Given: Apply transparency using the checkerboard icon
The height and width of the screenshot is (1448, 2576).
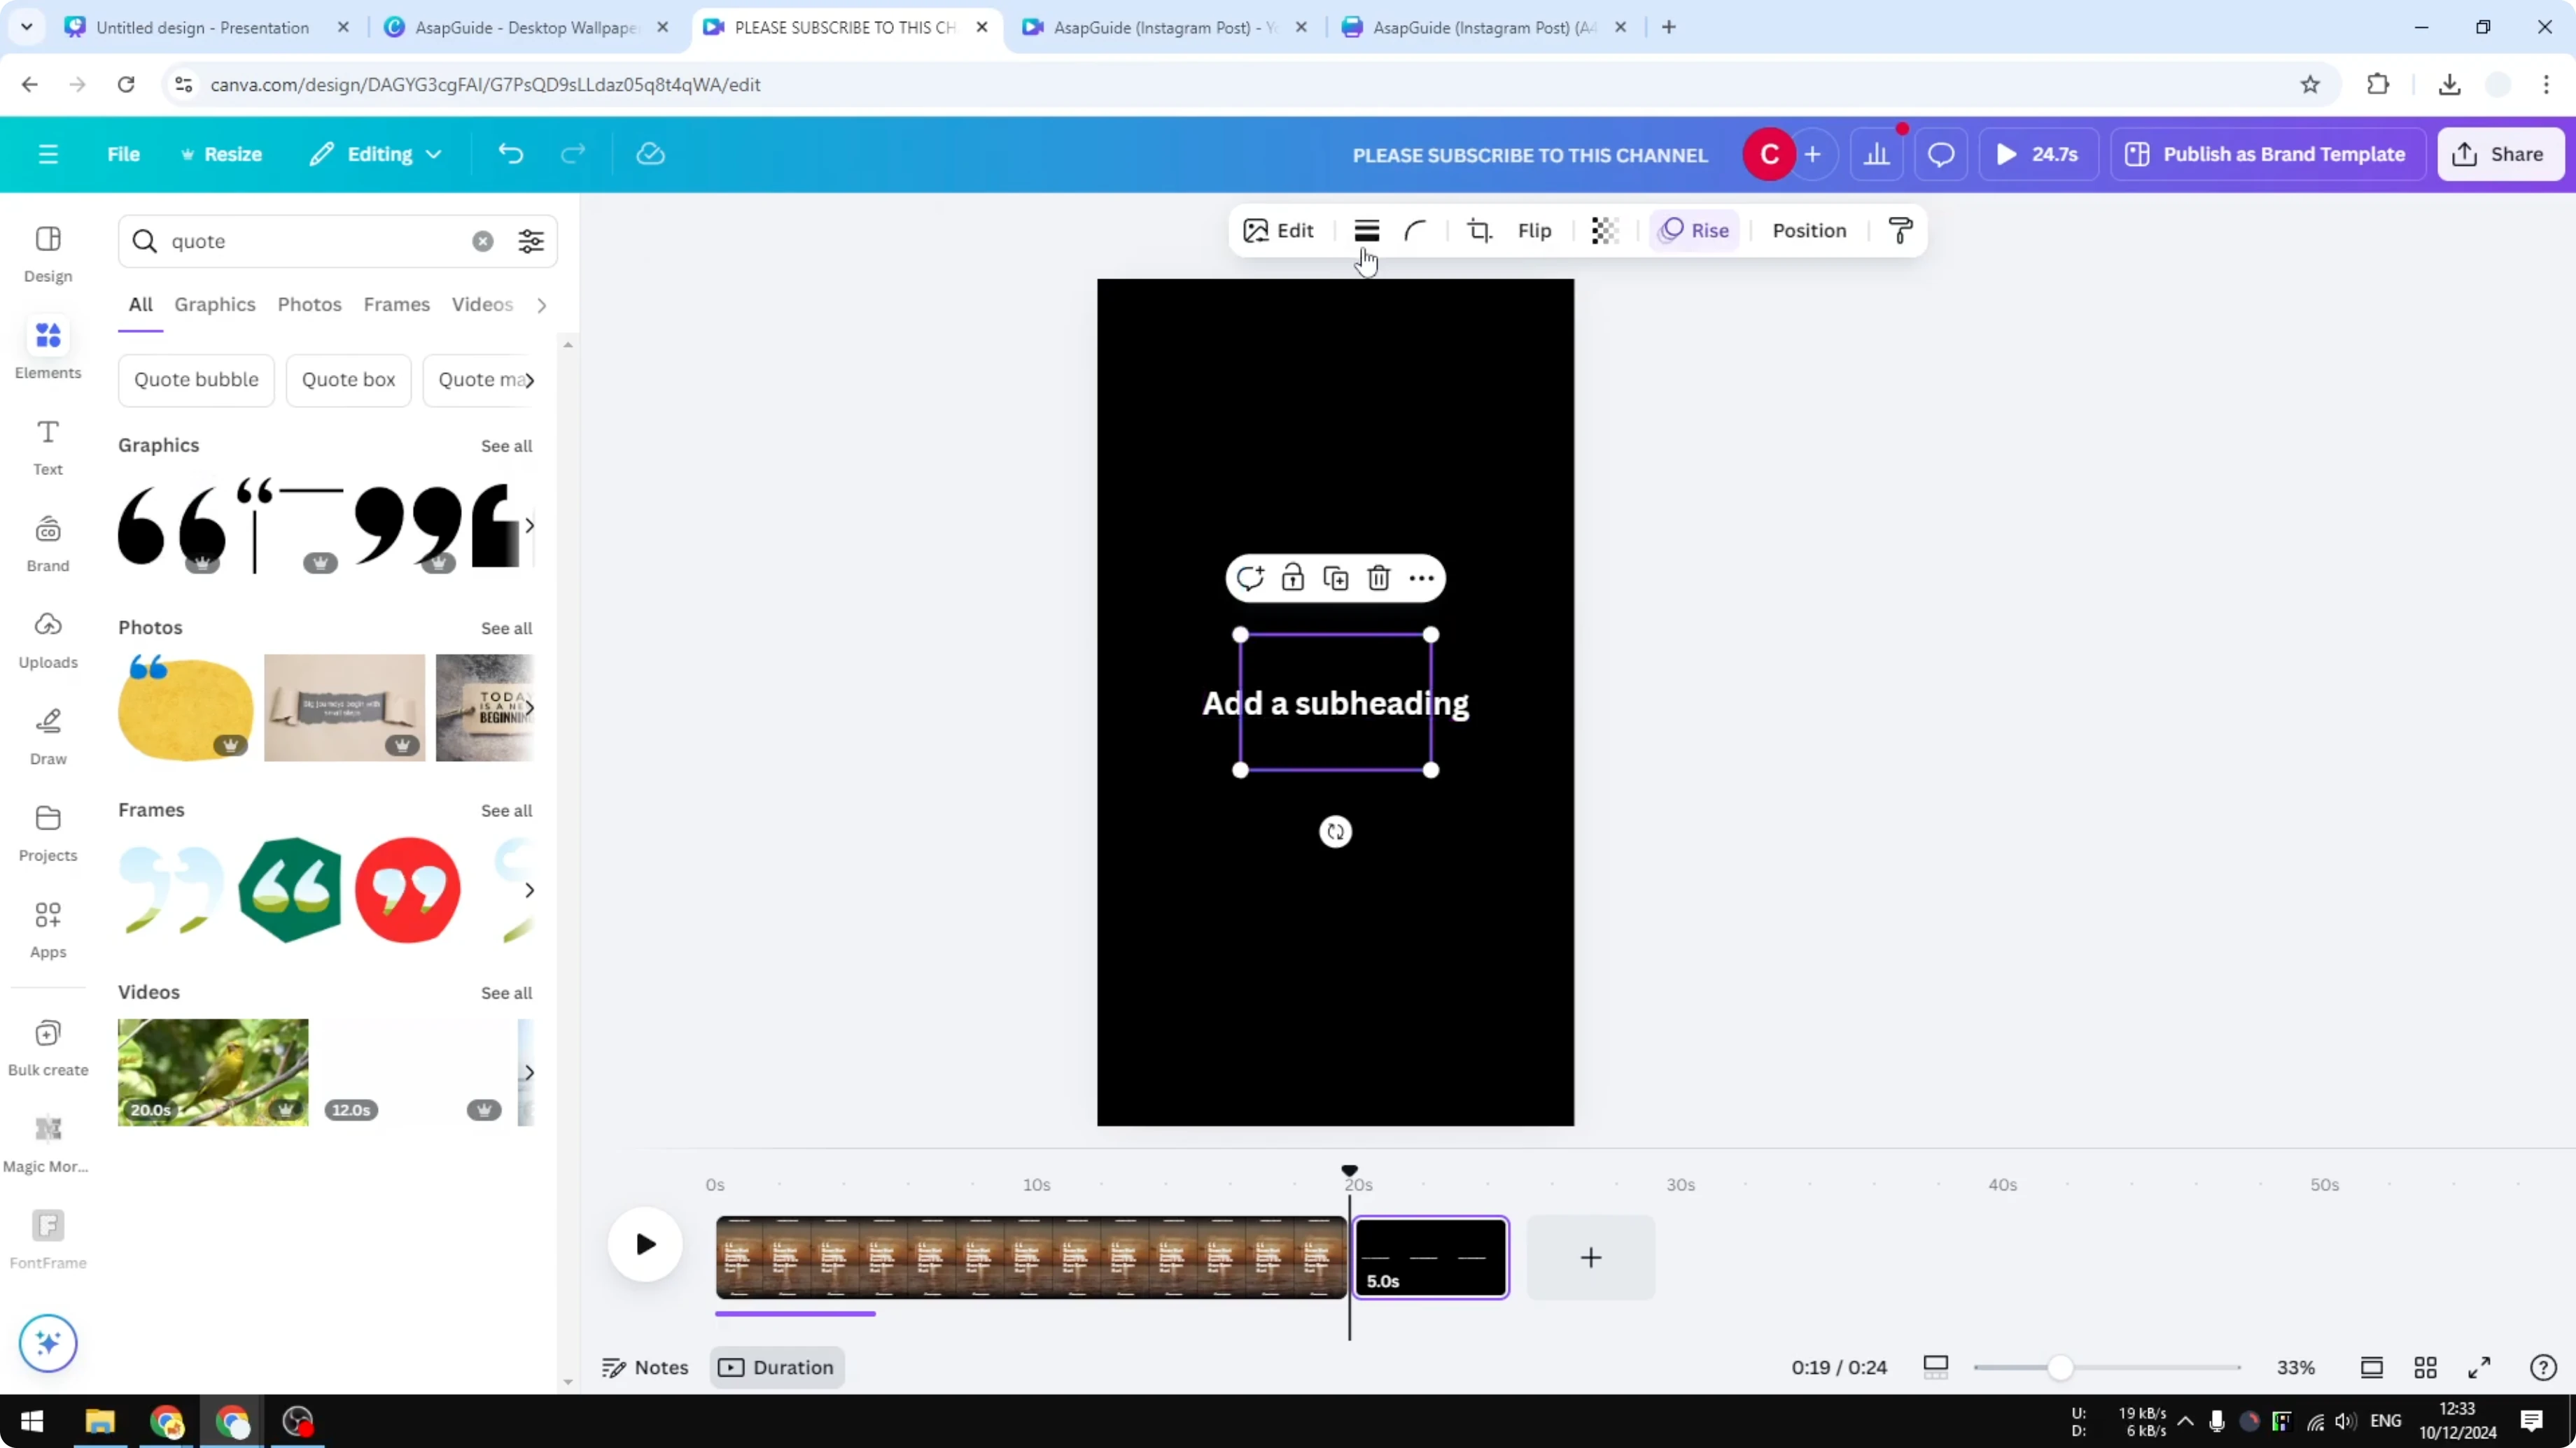Looking at the screenshot, I should [1604, 230].
